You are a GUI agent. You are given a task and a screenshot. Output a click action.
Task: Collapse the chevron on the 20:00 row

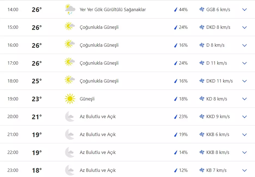pyautogui.click(x=244, y=116)
